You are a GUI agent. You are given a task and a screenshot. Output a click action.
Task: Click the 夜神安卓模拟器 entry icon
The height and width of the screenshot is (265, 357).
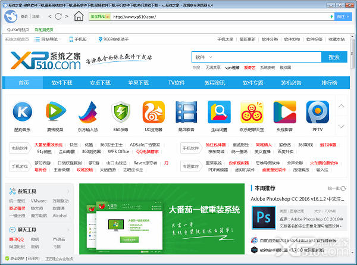(254, 250)
